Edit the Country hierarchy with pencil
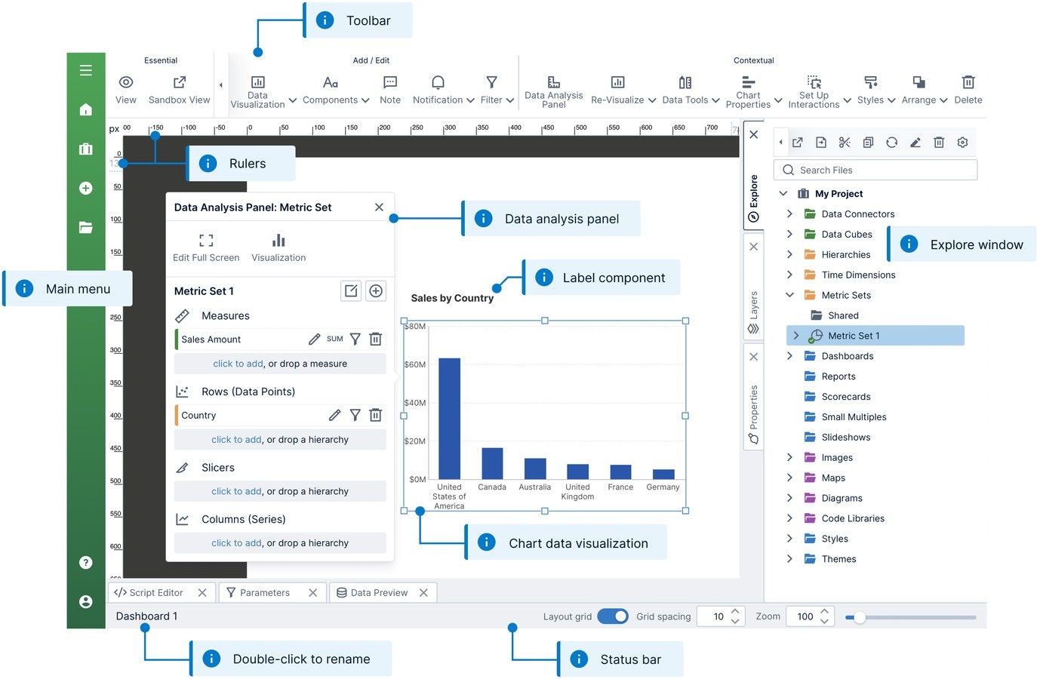 click(x=334, y=415)
